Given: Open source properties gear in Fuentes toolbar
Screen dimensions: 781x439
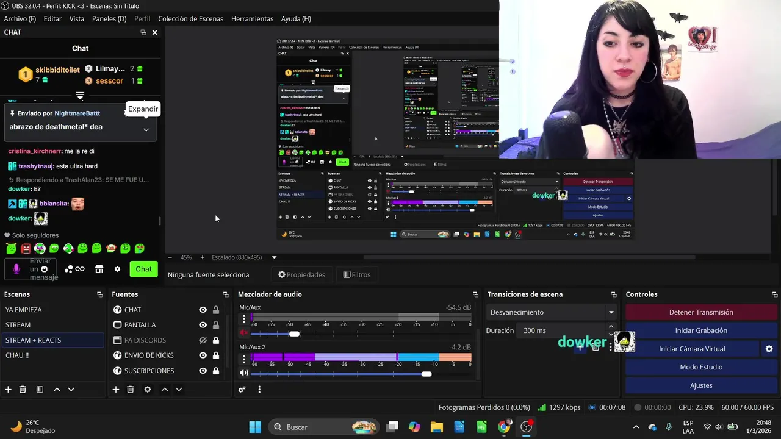Looking at the screenshot, I should 147,390.
